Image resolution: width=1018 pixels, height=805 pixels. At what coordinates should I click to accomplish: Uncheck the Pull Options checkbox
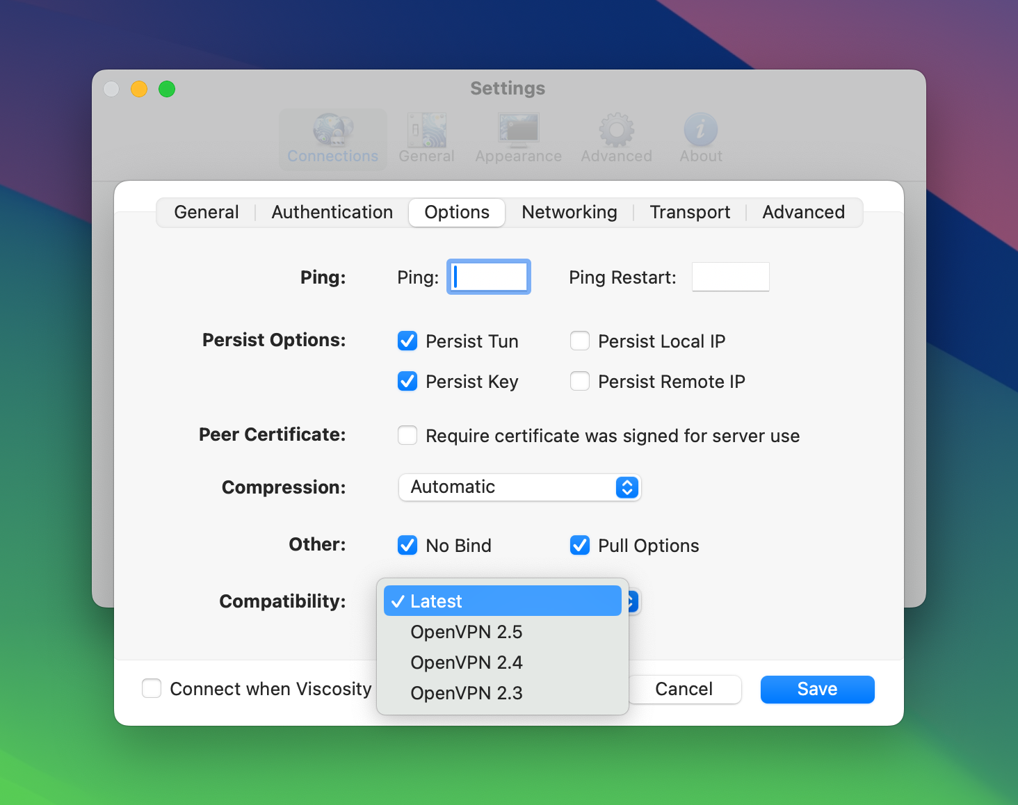click(x=580, y=546)
